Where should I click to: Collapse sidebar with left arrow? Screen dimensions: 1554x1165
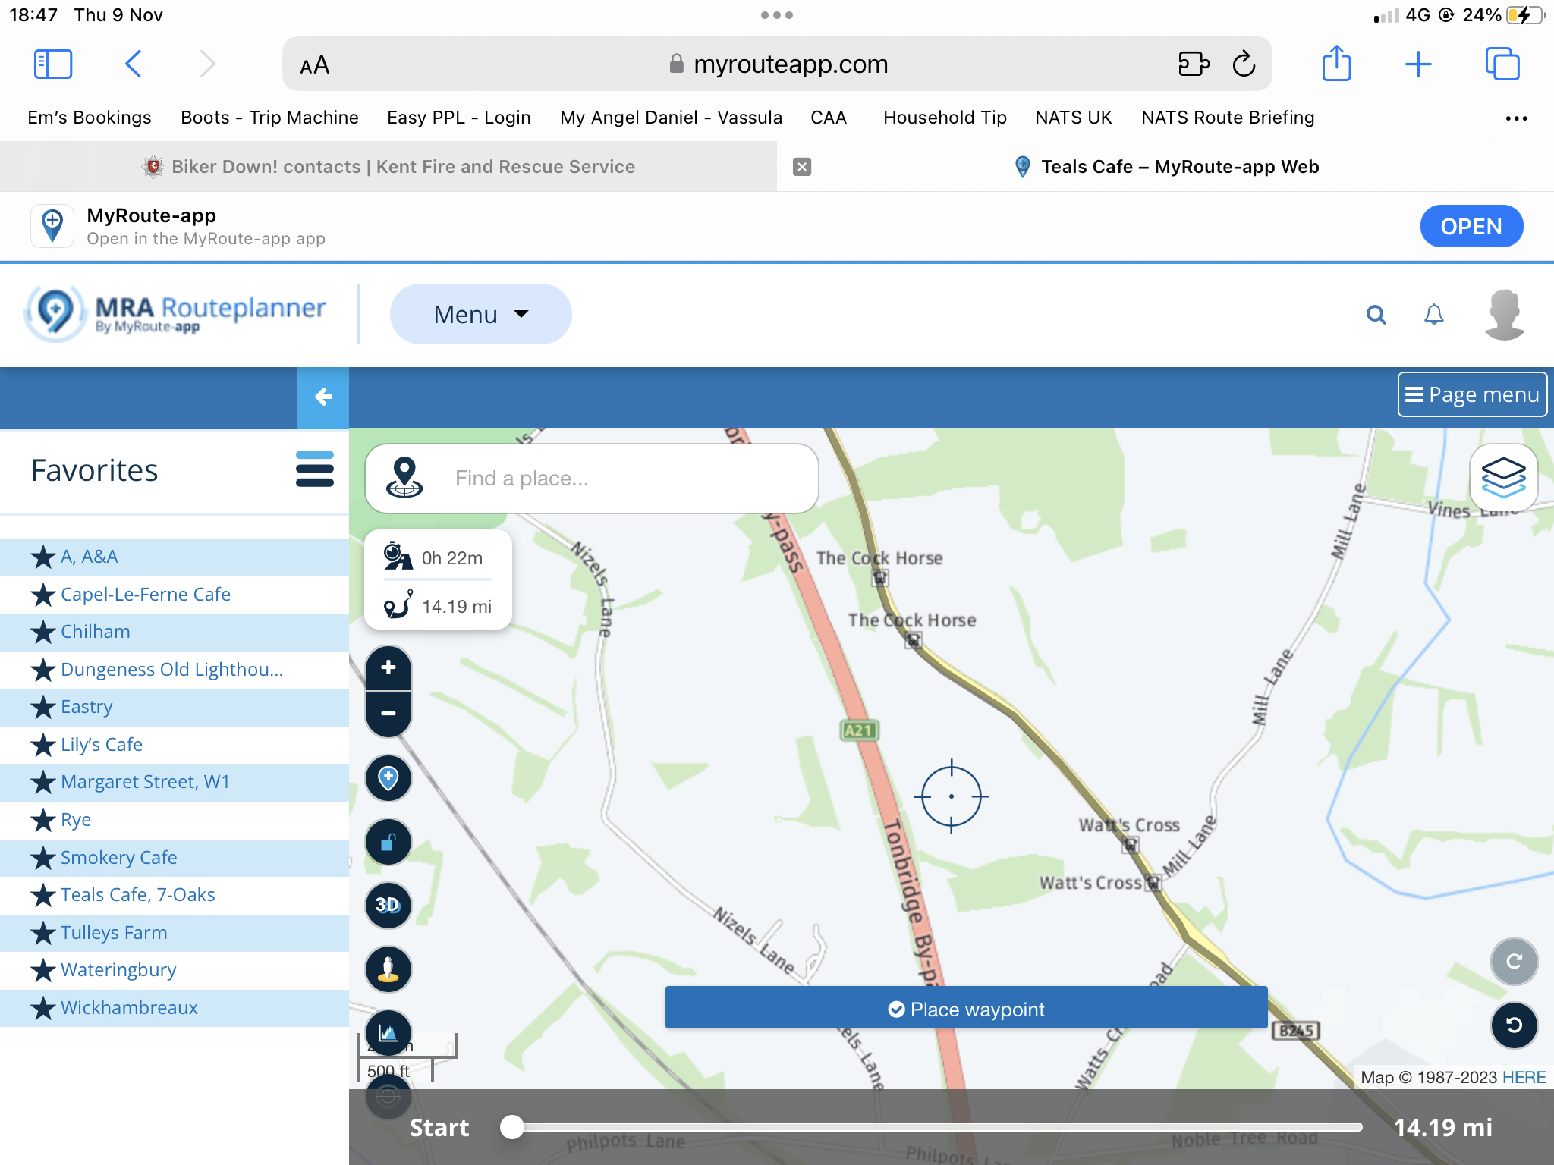(323, 397)
